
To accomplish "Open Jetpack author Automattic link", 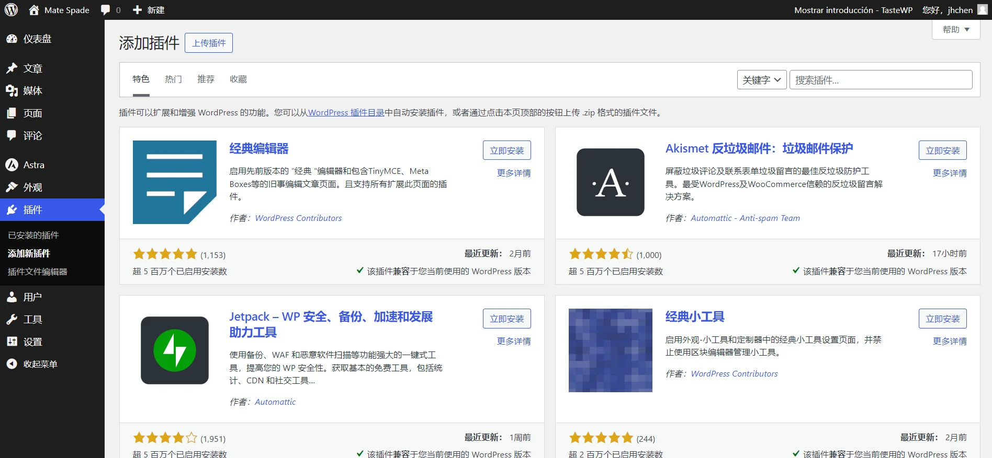I will 275,402.
